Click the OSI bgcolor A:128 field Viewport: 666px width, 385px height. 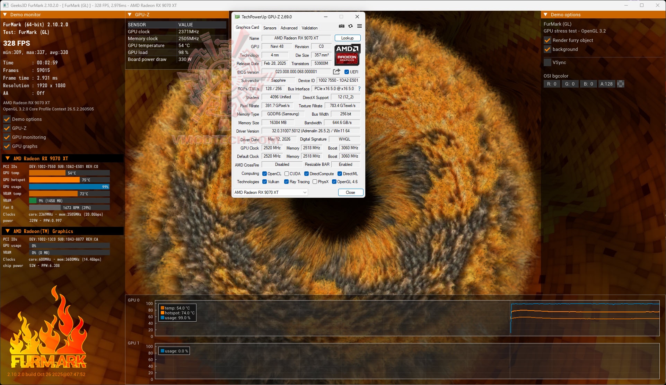607,84
